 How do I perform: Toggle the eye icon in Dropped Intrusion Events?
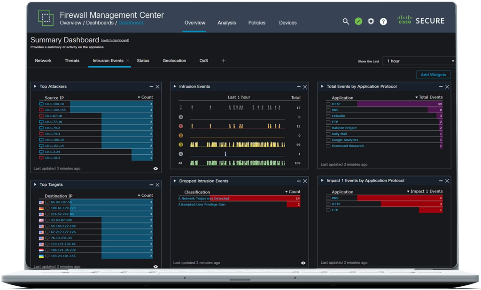click(x=303, y=263)
